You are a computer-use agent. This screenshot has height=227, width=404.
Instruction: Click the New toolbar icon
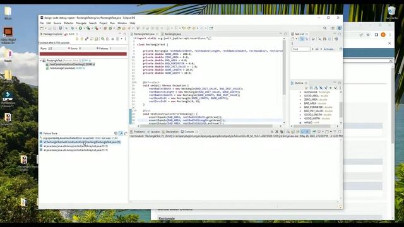[x=42, y=28]
